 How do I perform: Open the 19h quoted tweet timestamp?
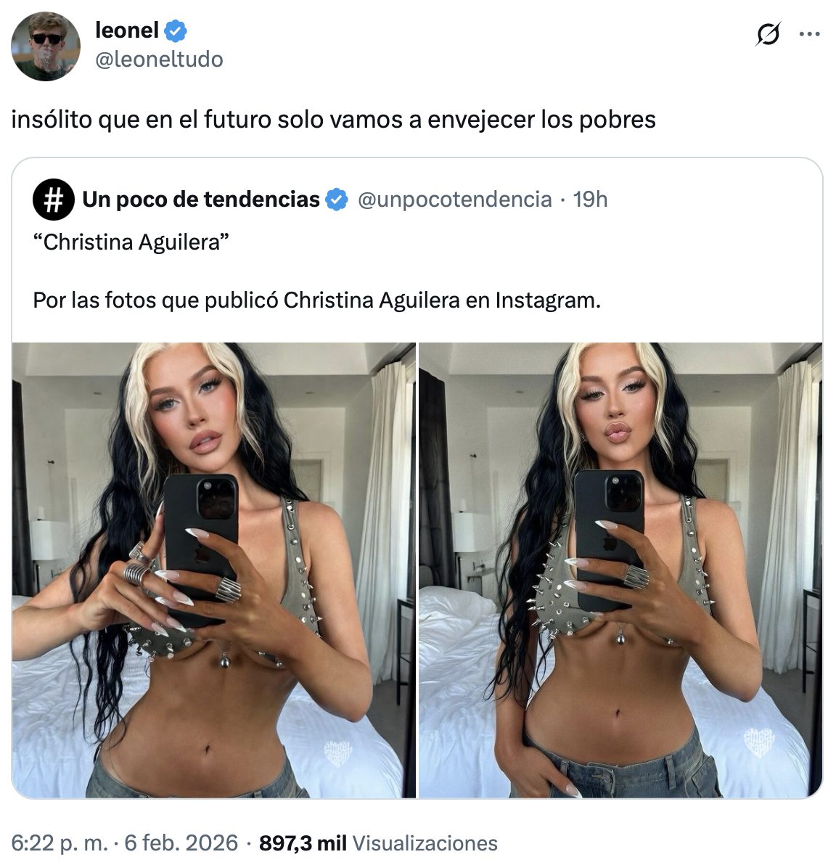[590, 199]
